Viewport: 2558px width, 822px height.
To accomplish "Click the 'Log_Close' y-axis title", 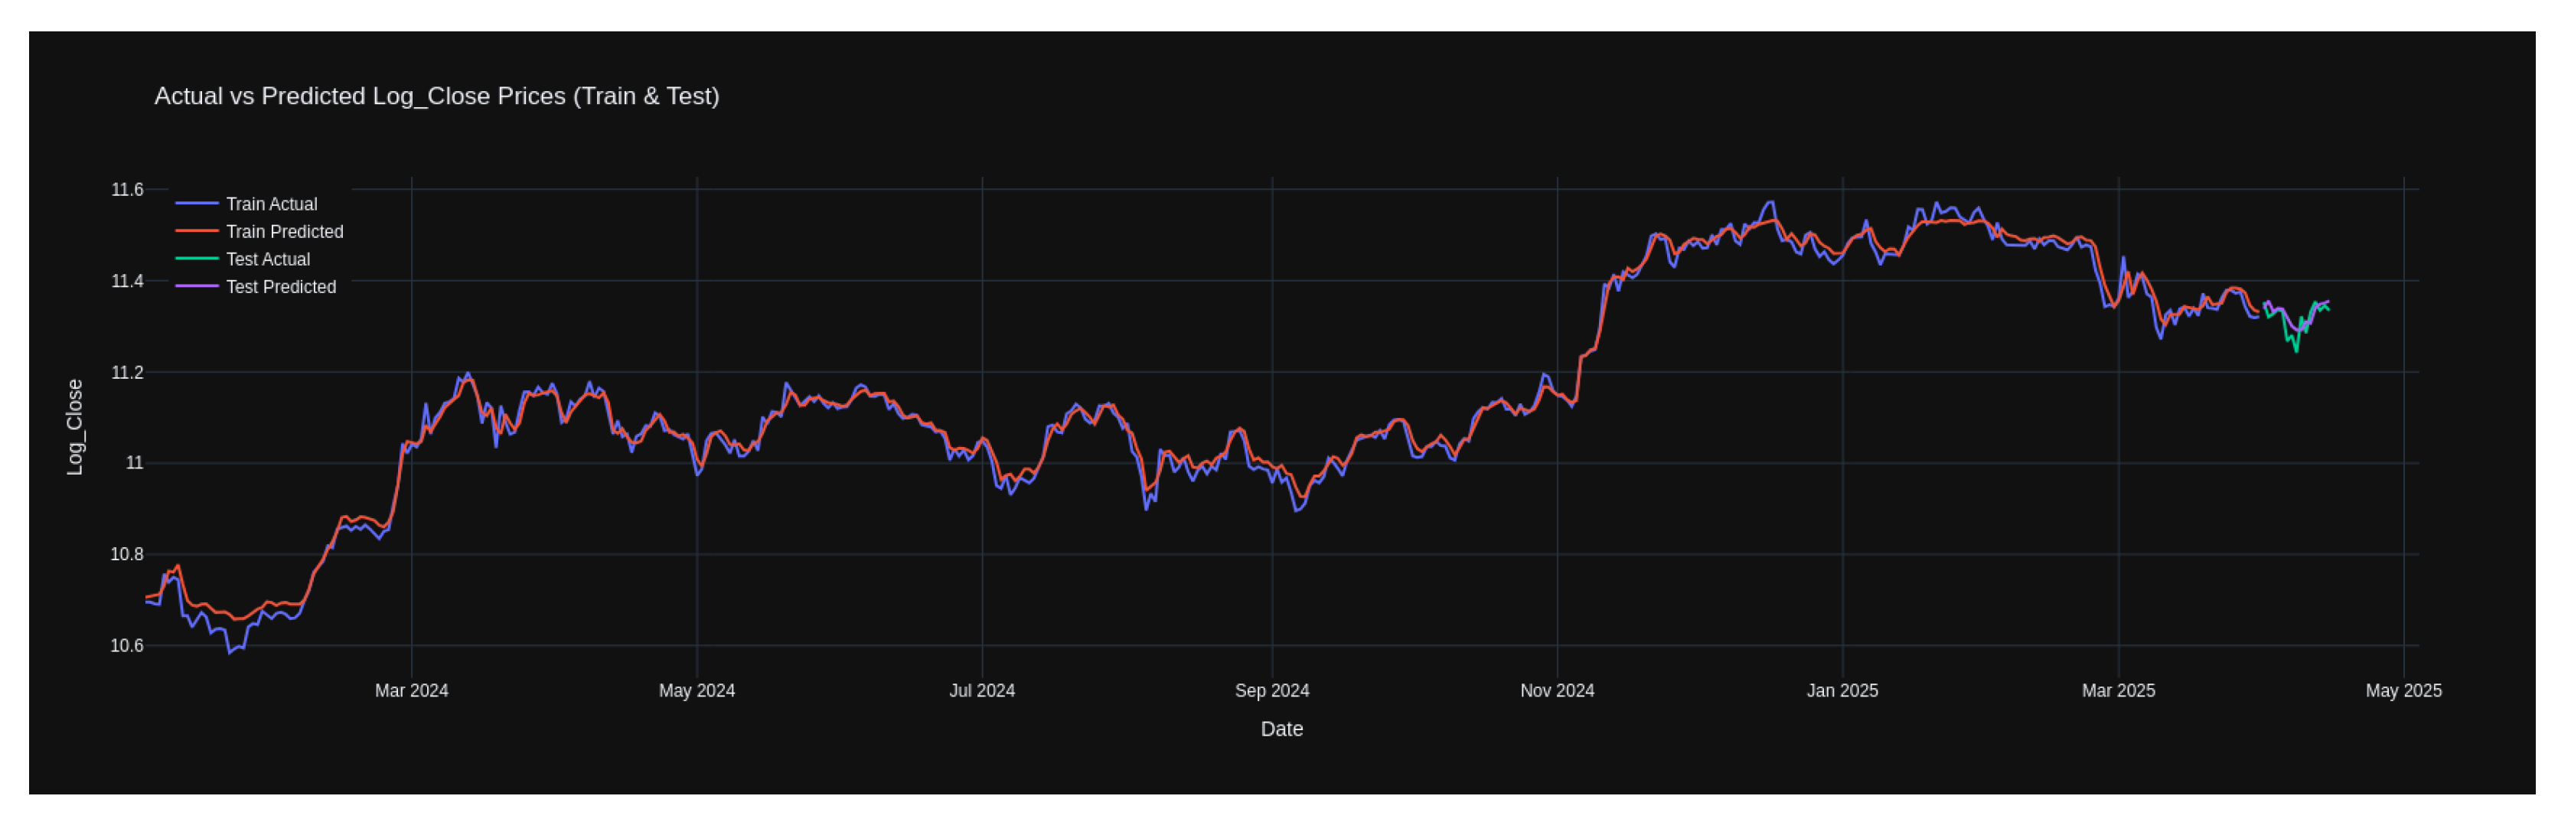I will pyautogui.click(x=74, y=427).
